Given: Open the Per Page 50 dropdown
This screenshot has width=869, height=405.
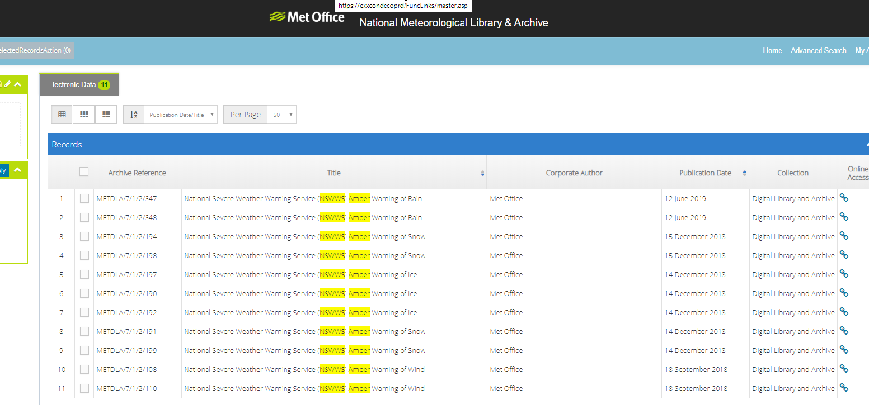Looking at the screenshot, I should coord(281,115).
